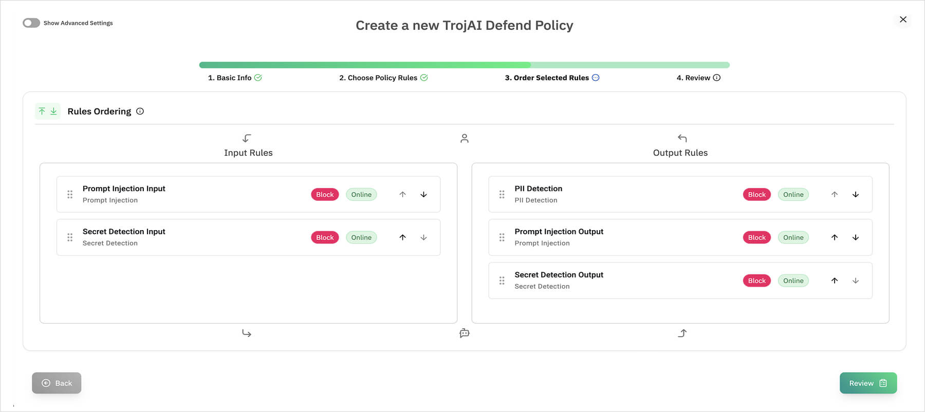Grab drag handle for PII Detection

502,194
